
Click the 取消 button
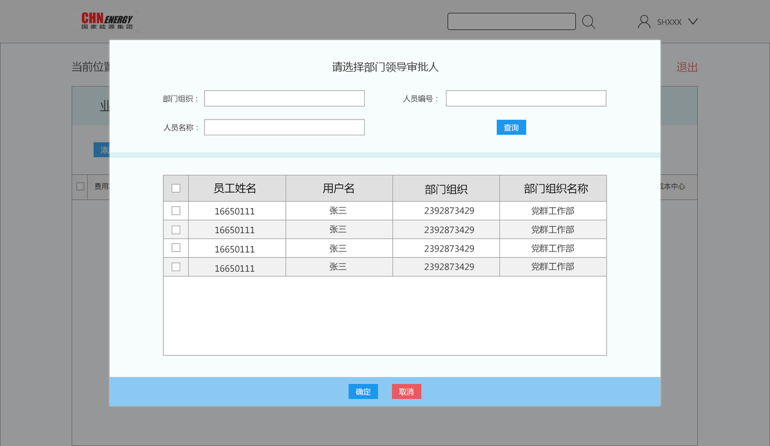[x=406, y=391]
